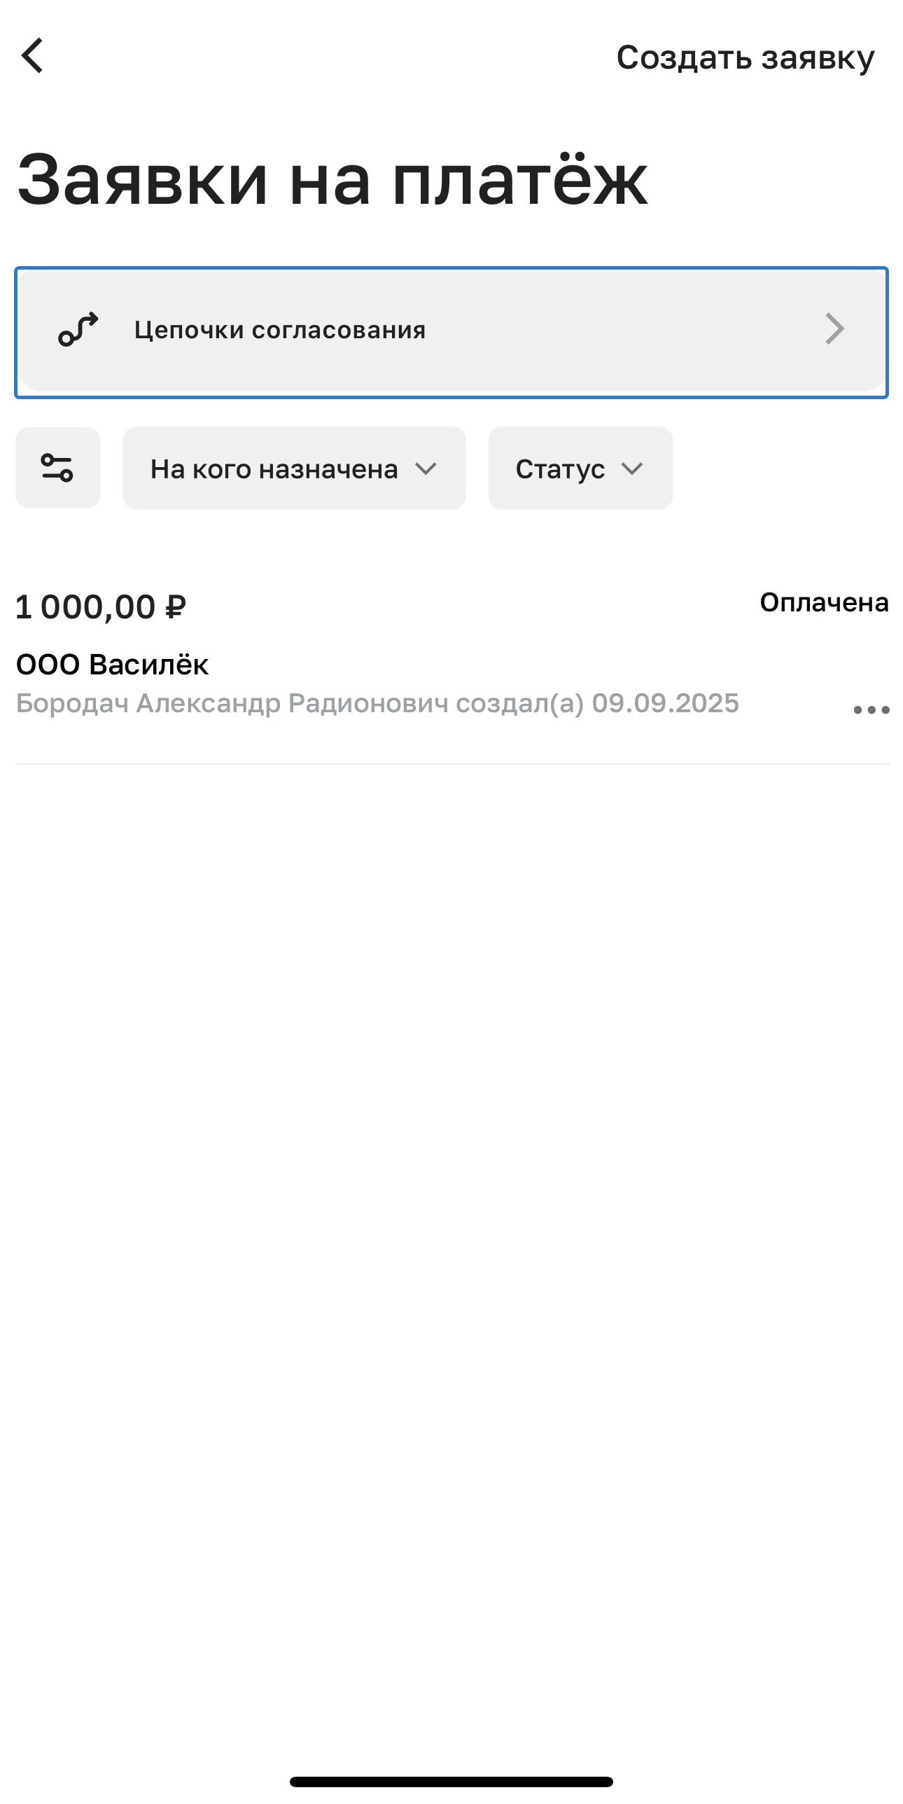The height and width of the screenshot is (1804, 903).
Task: Click the chevron next to Статус
Action: pyautogui.click(x=631, y=469)
